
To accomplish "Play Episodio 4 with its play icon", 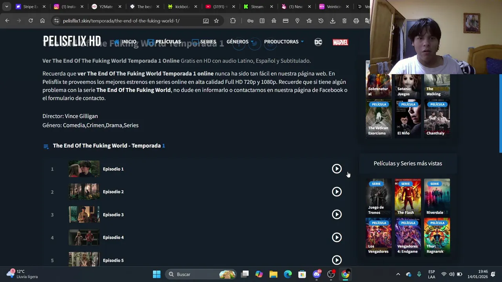I will pyautogui.click(x=336, y=237).
